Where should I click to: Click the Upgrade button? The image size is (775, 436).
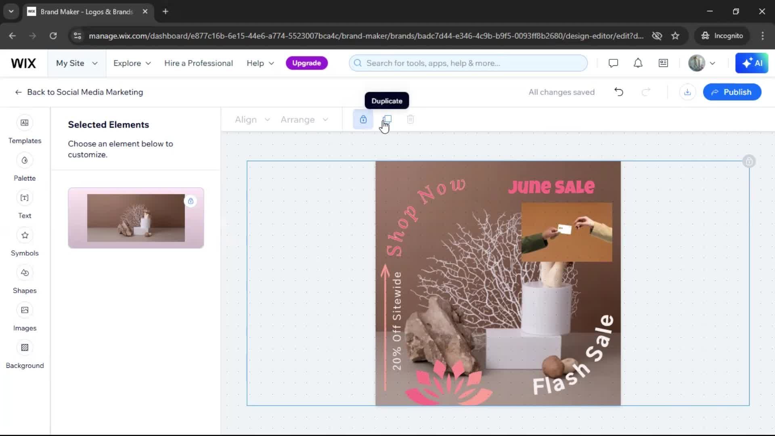tap(307, 63)
